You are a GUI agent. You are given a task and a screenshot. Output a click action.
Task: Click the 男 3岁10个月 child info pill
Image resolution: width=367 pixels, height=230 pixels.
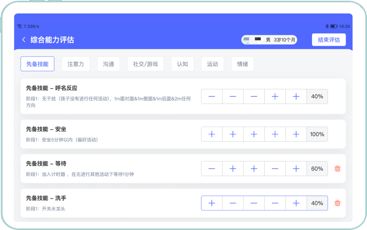pyautogui.click(x=280, y=40)
